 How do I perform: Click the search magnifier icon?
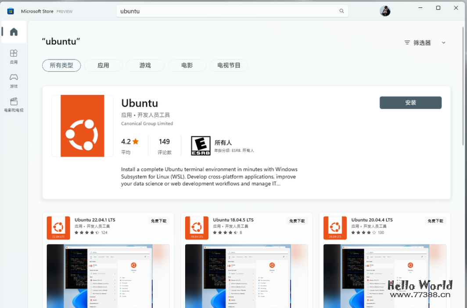(341, 11)
